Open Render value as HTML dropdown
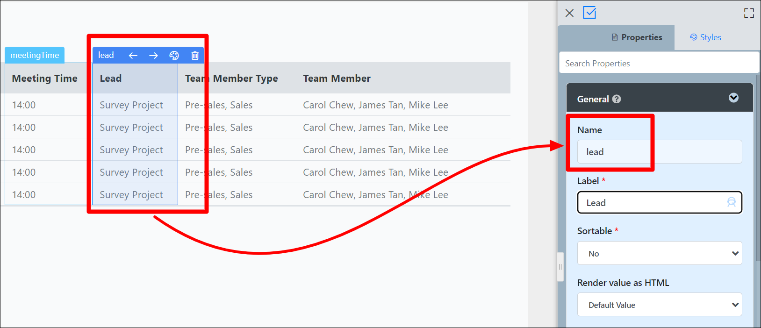Screen dimensions: 761x328 [x=660, y=305]
